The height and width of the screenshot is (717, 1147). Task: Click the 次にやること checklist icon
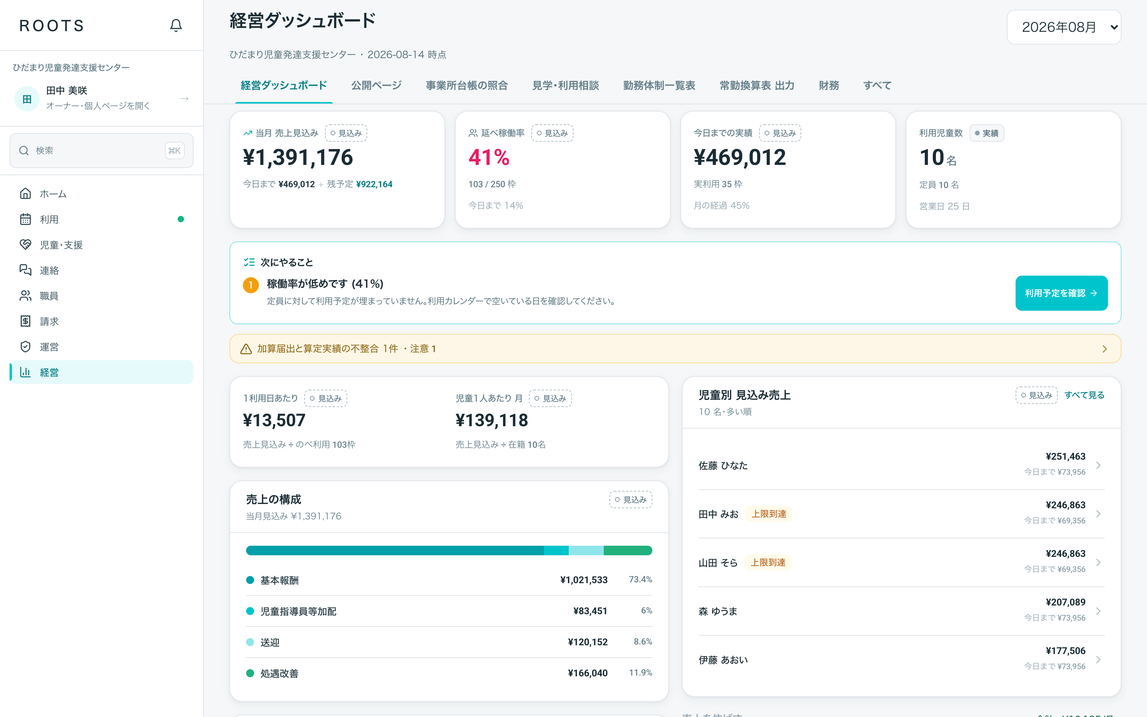click(x=249, y=262)
